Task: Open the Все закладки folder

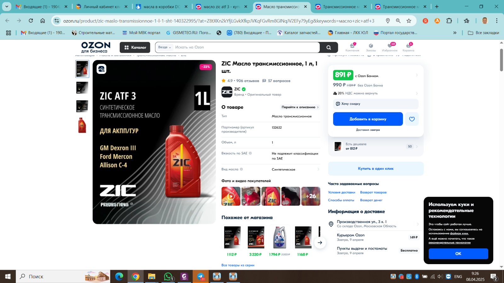Action: click(484, 33)
